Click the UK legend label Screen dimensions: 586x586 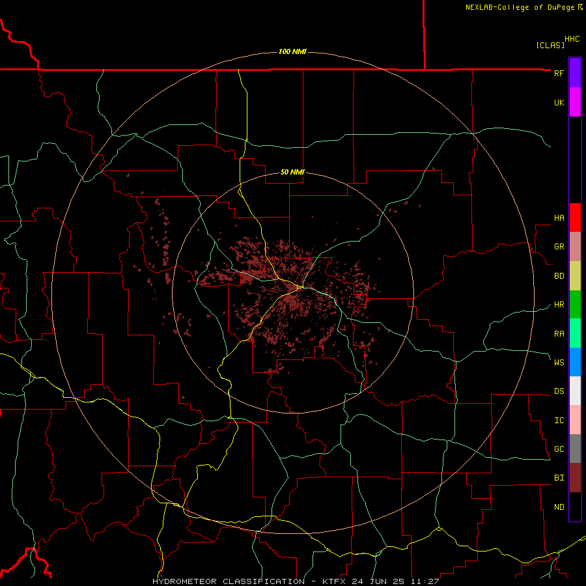pyautogui.click(x=559, y=102)
